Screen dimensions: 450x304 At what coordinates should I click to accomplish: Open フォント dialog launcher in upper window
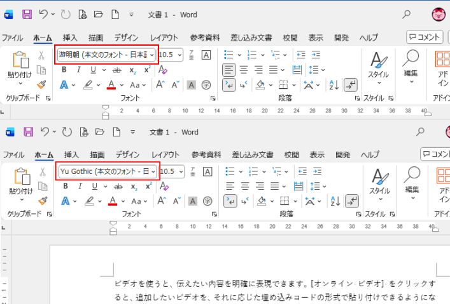click(213, 98)
